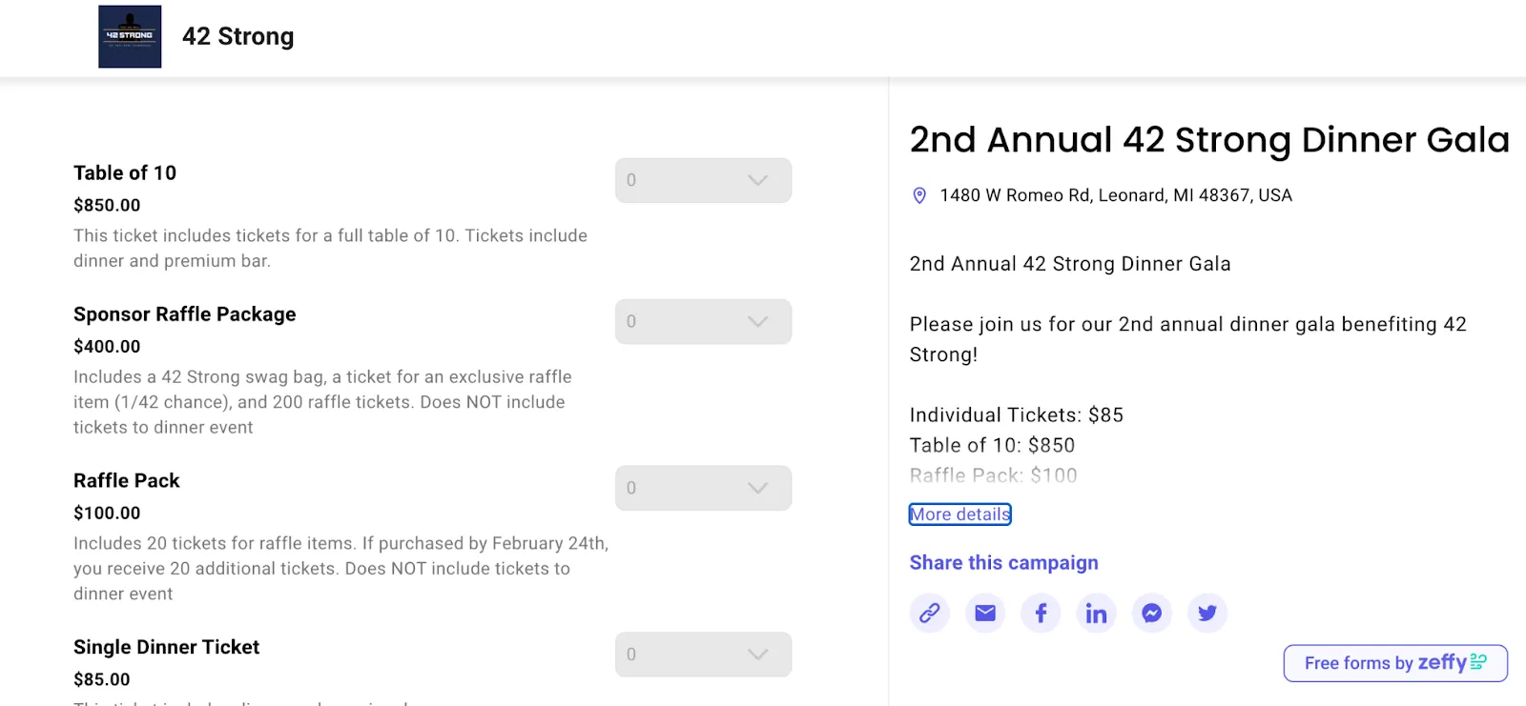Click the Single Dinner Ticket title

click(x=167, y=647)
